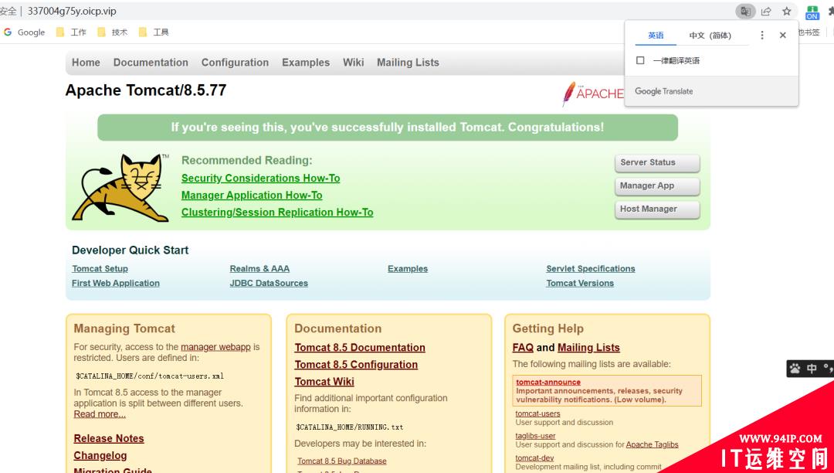Click the Google Translate label in popup
This screenshot has width=834, height=473.
pyautogui.click(x=664, y=91)
